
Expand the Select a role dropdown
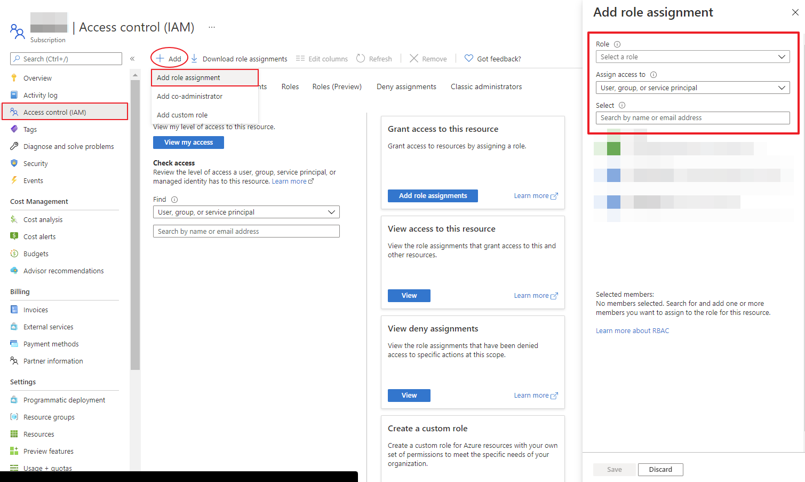point(692,57)
